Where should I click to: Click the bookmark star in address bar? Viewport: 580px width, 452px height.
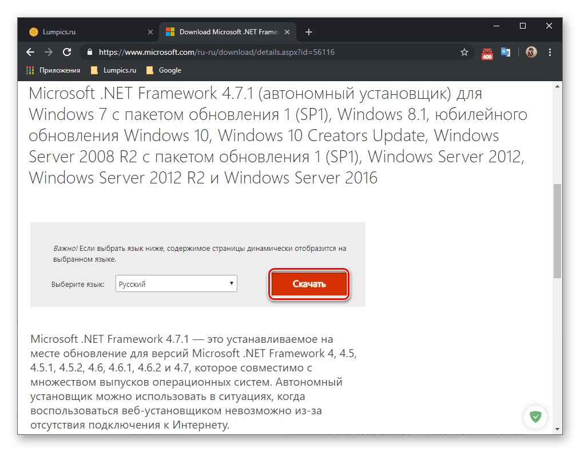pos(464,52)
